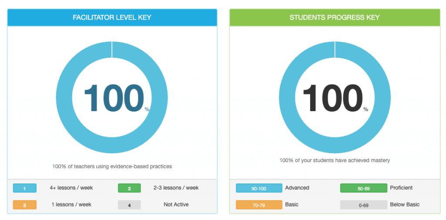Click the "4+ lessons / week" label
The width and height of the screenshot is (446, 220).
(x=71, y=188)
